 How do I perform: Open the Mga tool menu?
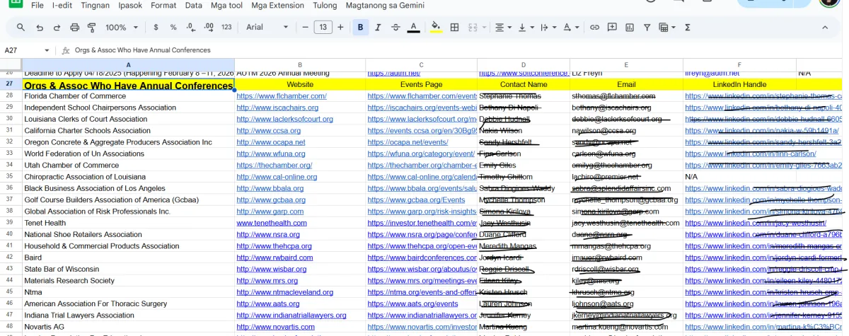(227, 5)
